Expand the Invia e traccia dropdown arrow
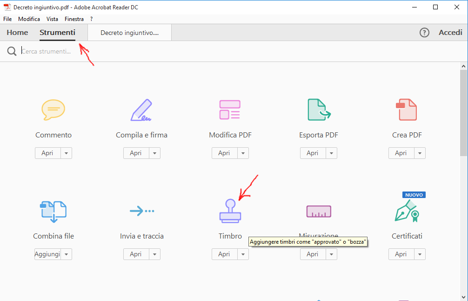Viewport: 468px width, 301px height. click(154, 254)
